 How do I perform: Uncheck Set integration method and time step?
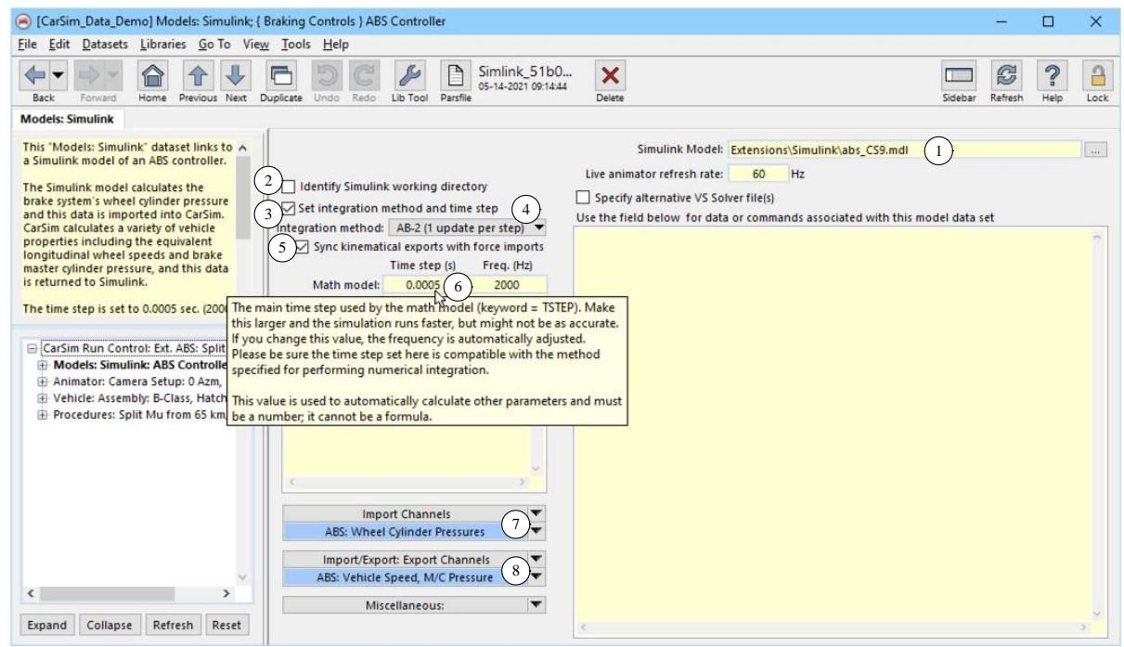coord(291,208)
